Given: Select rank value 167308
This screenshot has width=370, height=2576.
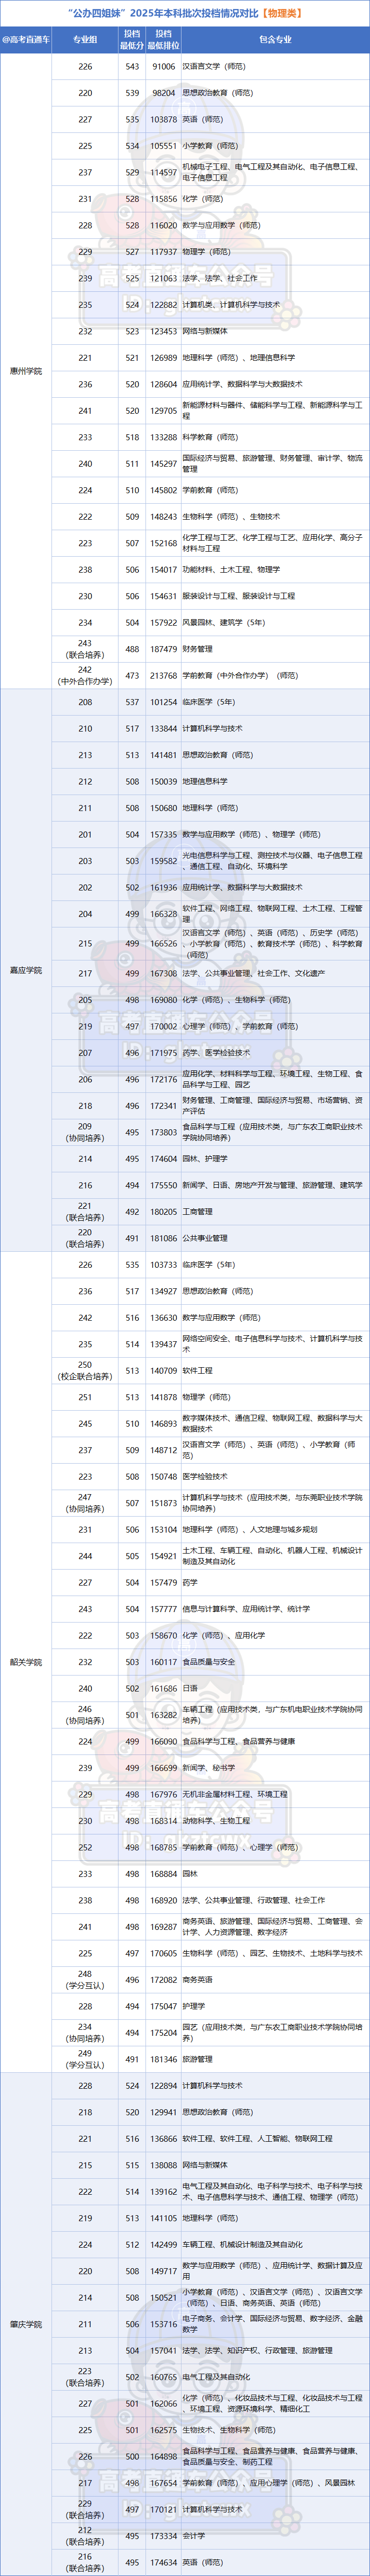Looking at the screenshot, I should tap(163, 973).
